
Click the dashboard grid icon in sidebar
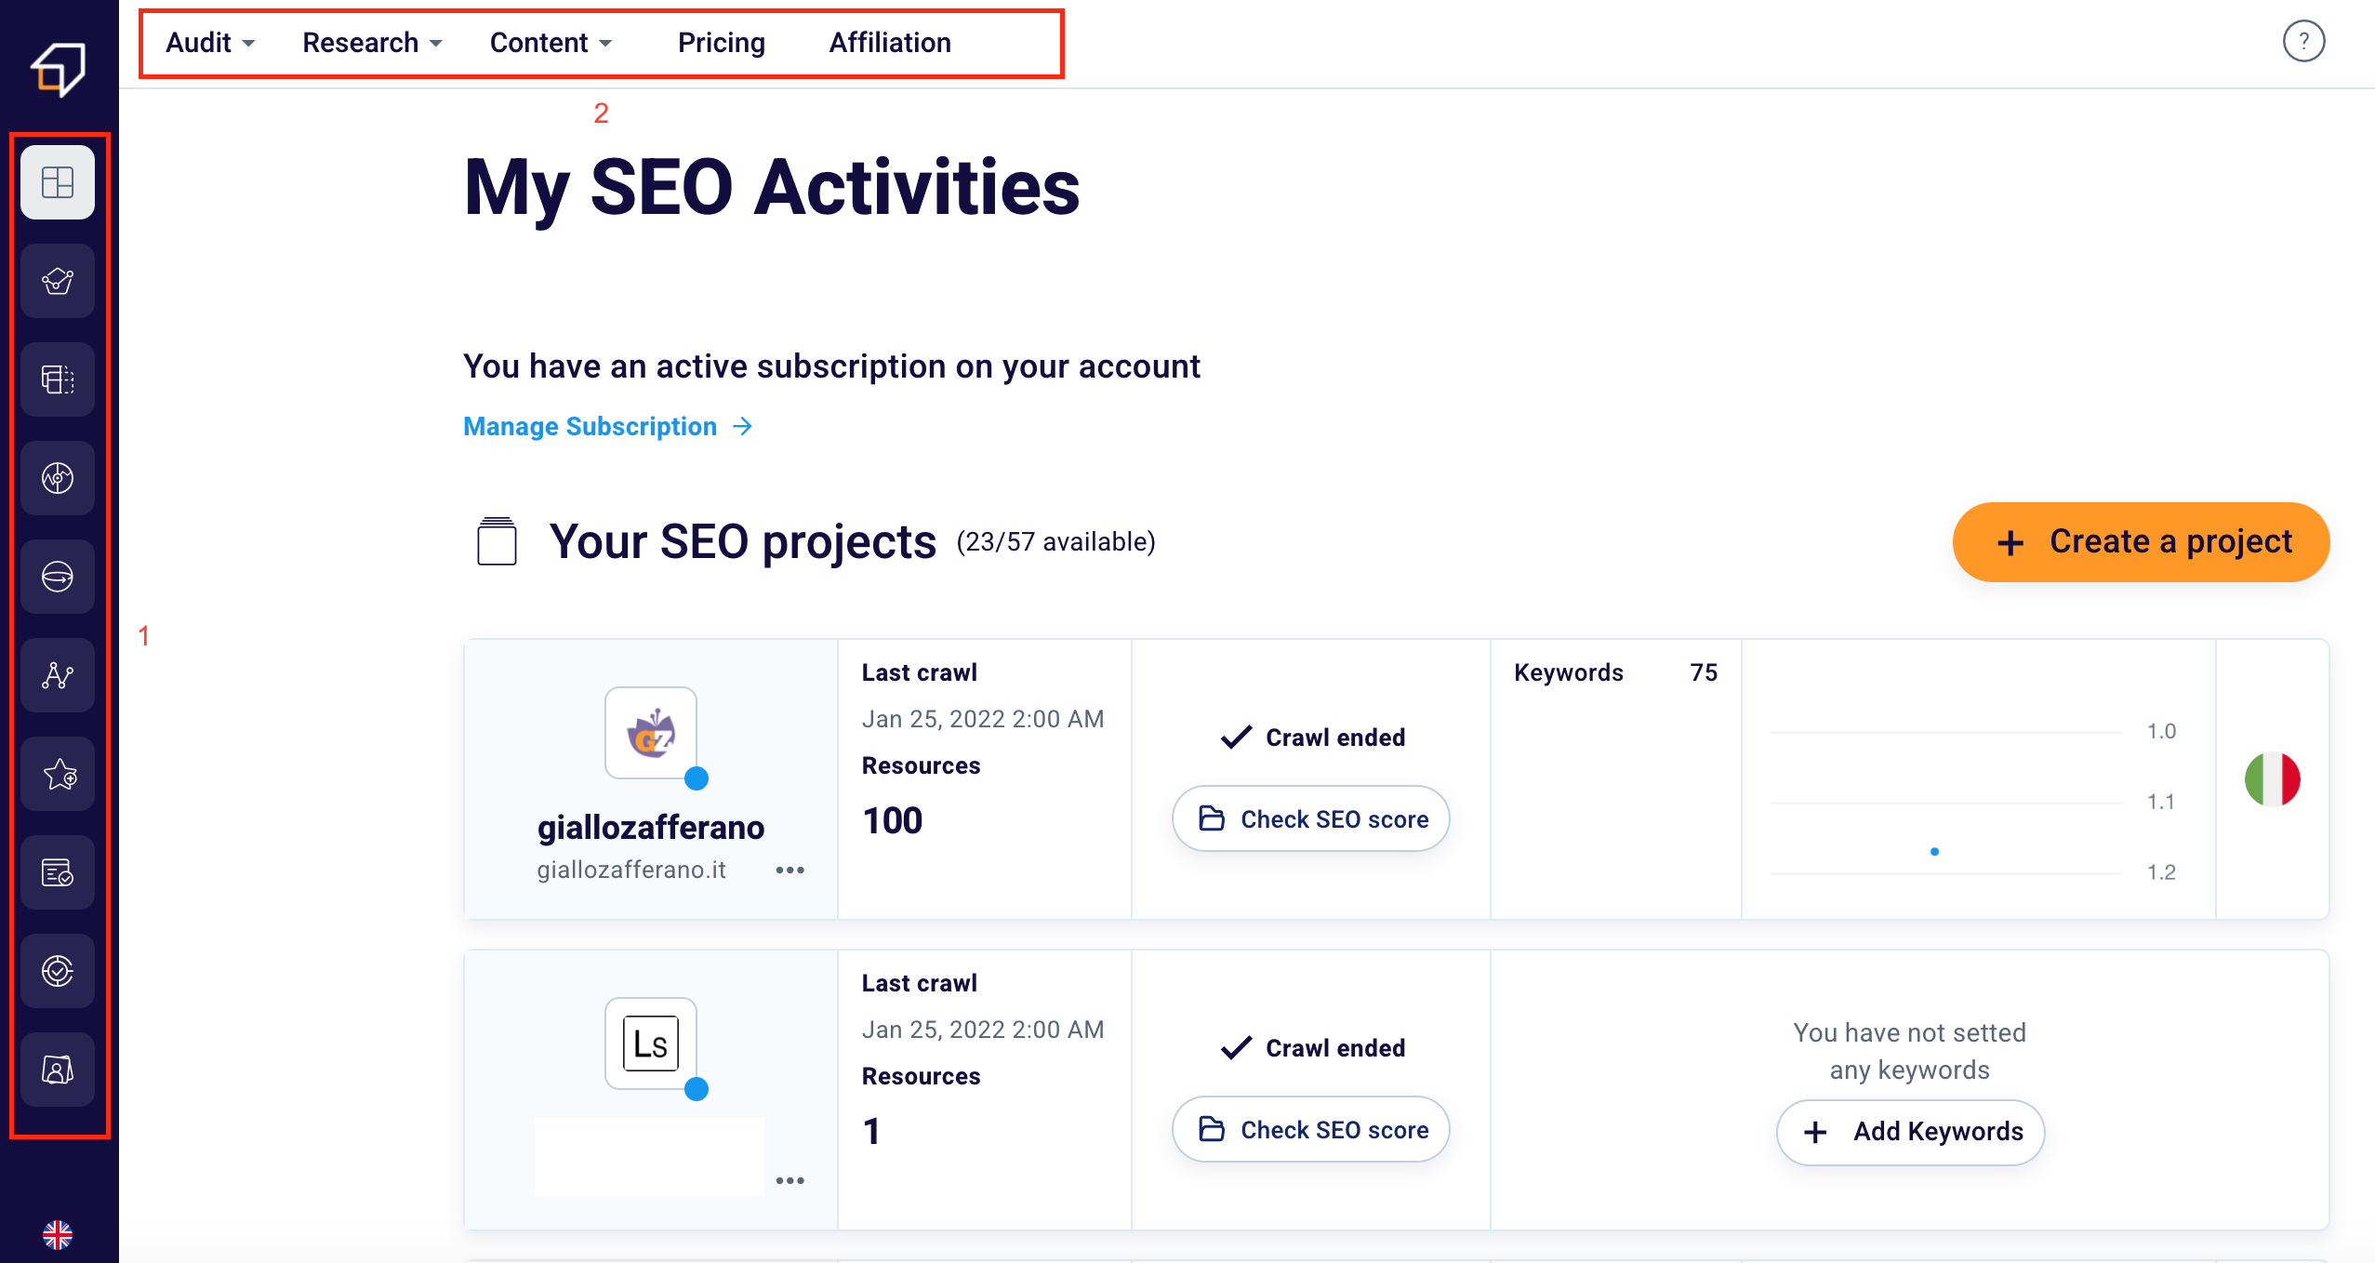pos(58,182)
